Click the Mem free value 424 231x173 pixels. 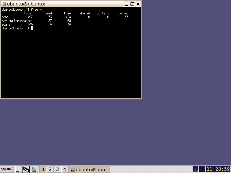point(68,17)
